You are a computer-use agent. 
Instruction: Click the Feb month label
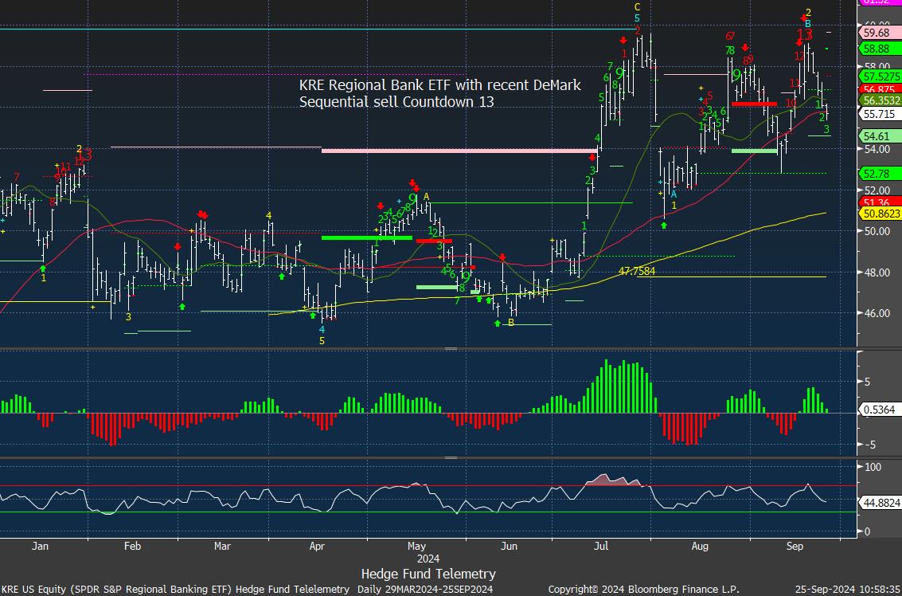coord(133,545)
